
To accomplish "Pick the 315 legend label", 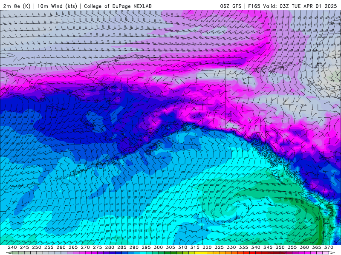I will [x=195, y=247].
